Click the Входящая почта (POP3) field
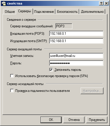110x126 pixels. coord(76,34)
